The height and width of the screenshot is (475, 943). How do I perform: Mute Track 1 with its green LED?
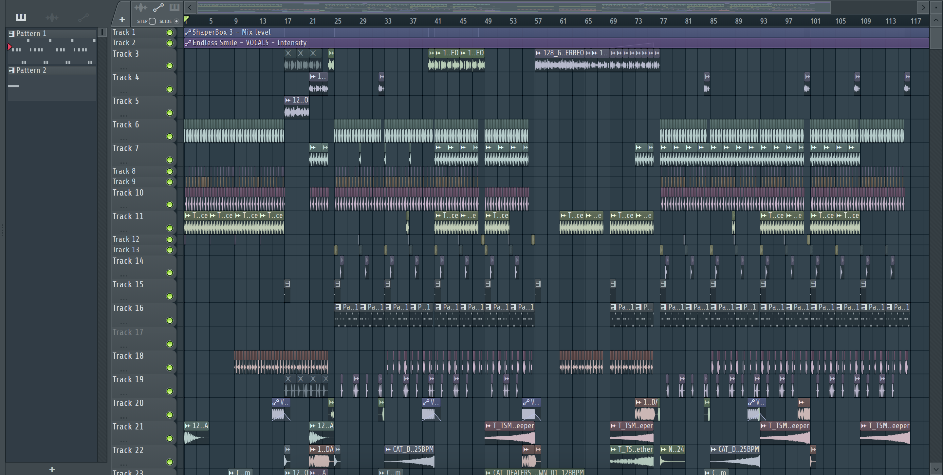170,32
